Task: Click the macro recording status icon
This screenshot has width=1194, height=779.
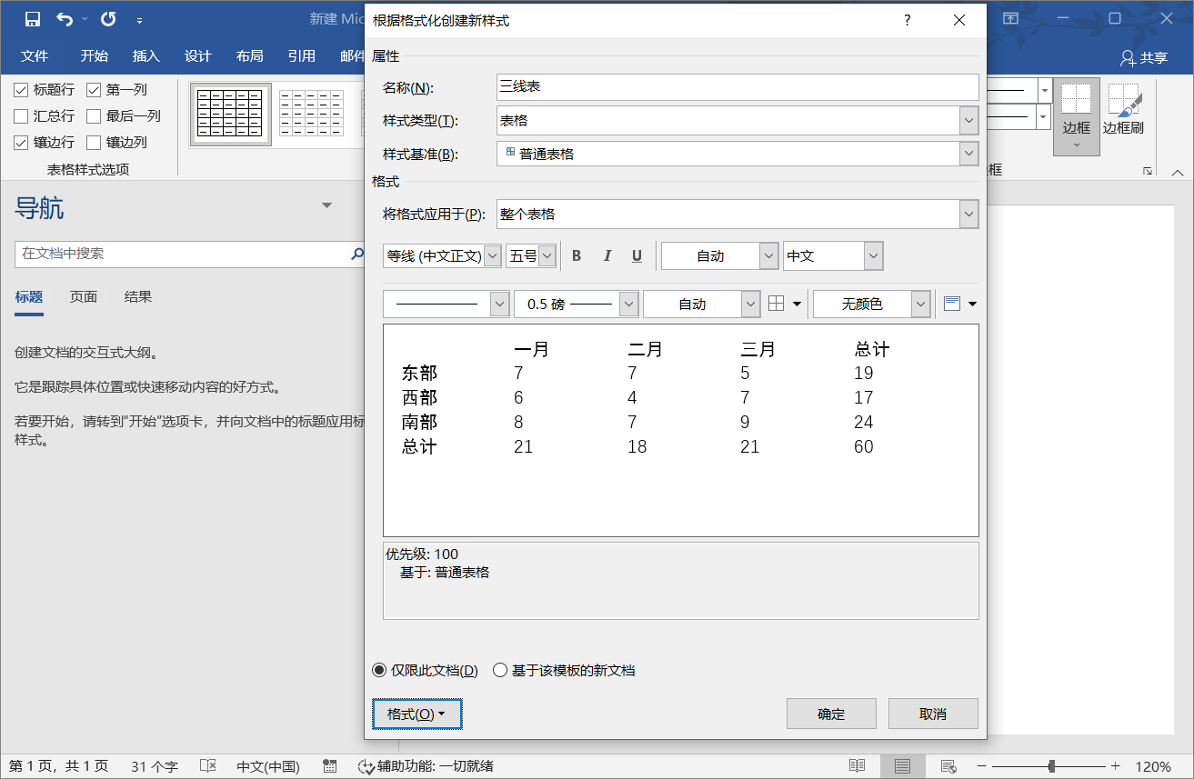Action: point(330,766)
